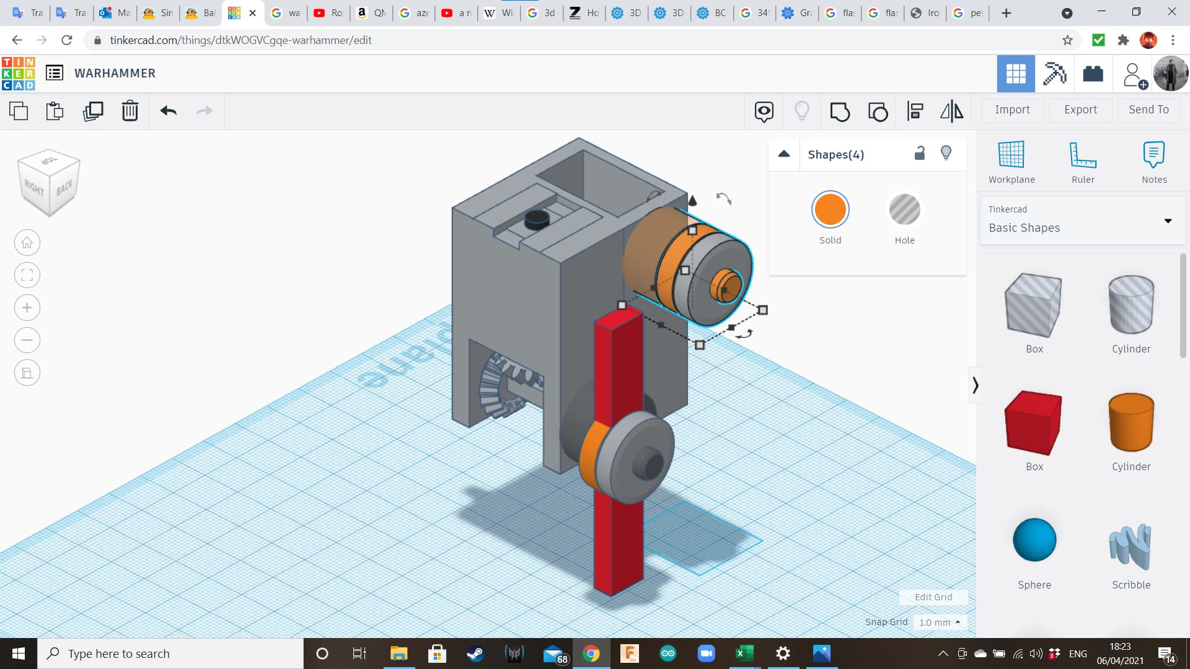This screenshot has height=669, width=1190.
Task: Toggle the lock editing padlock
Action: pyautogui.click(x=920, y=154)
